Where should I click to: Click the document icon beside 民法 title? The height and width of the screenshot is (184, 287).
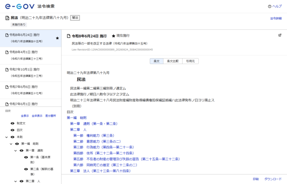point(7,18)
